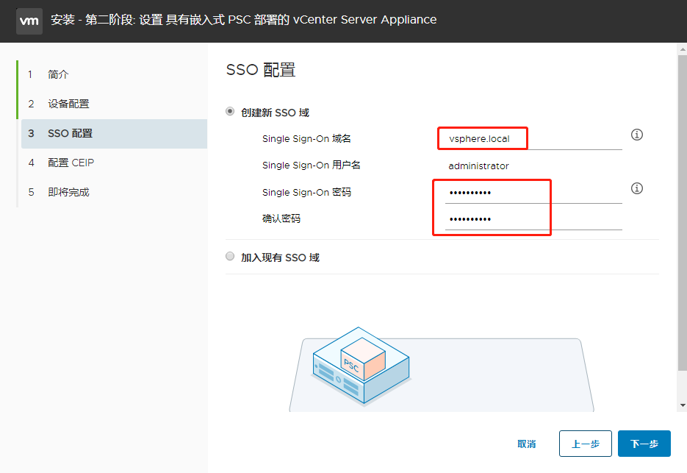Click the vertical scrollbar thumb

(x=682, y=213)
